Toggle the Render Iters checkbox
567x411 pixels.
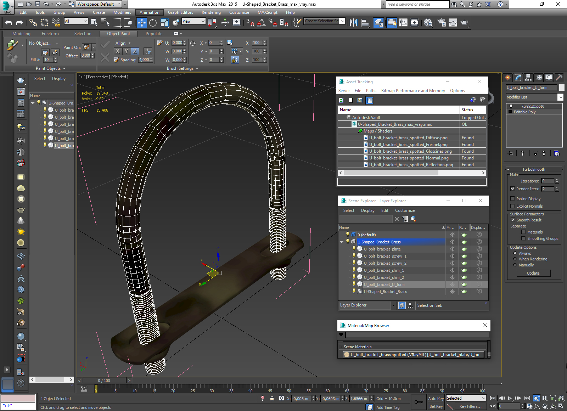click(x=512, y=189)
